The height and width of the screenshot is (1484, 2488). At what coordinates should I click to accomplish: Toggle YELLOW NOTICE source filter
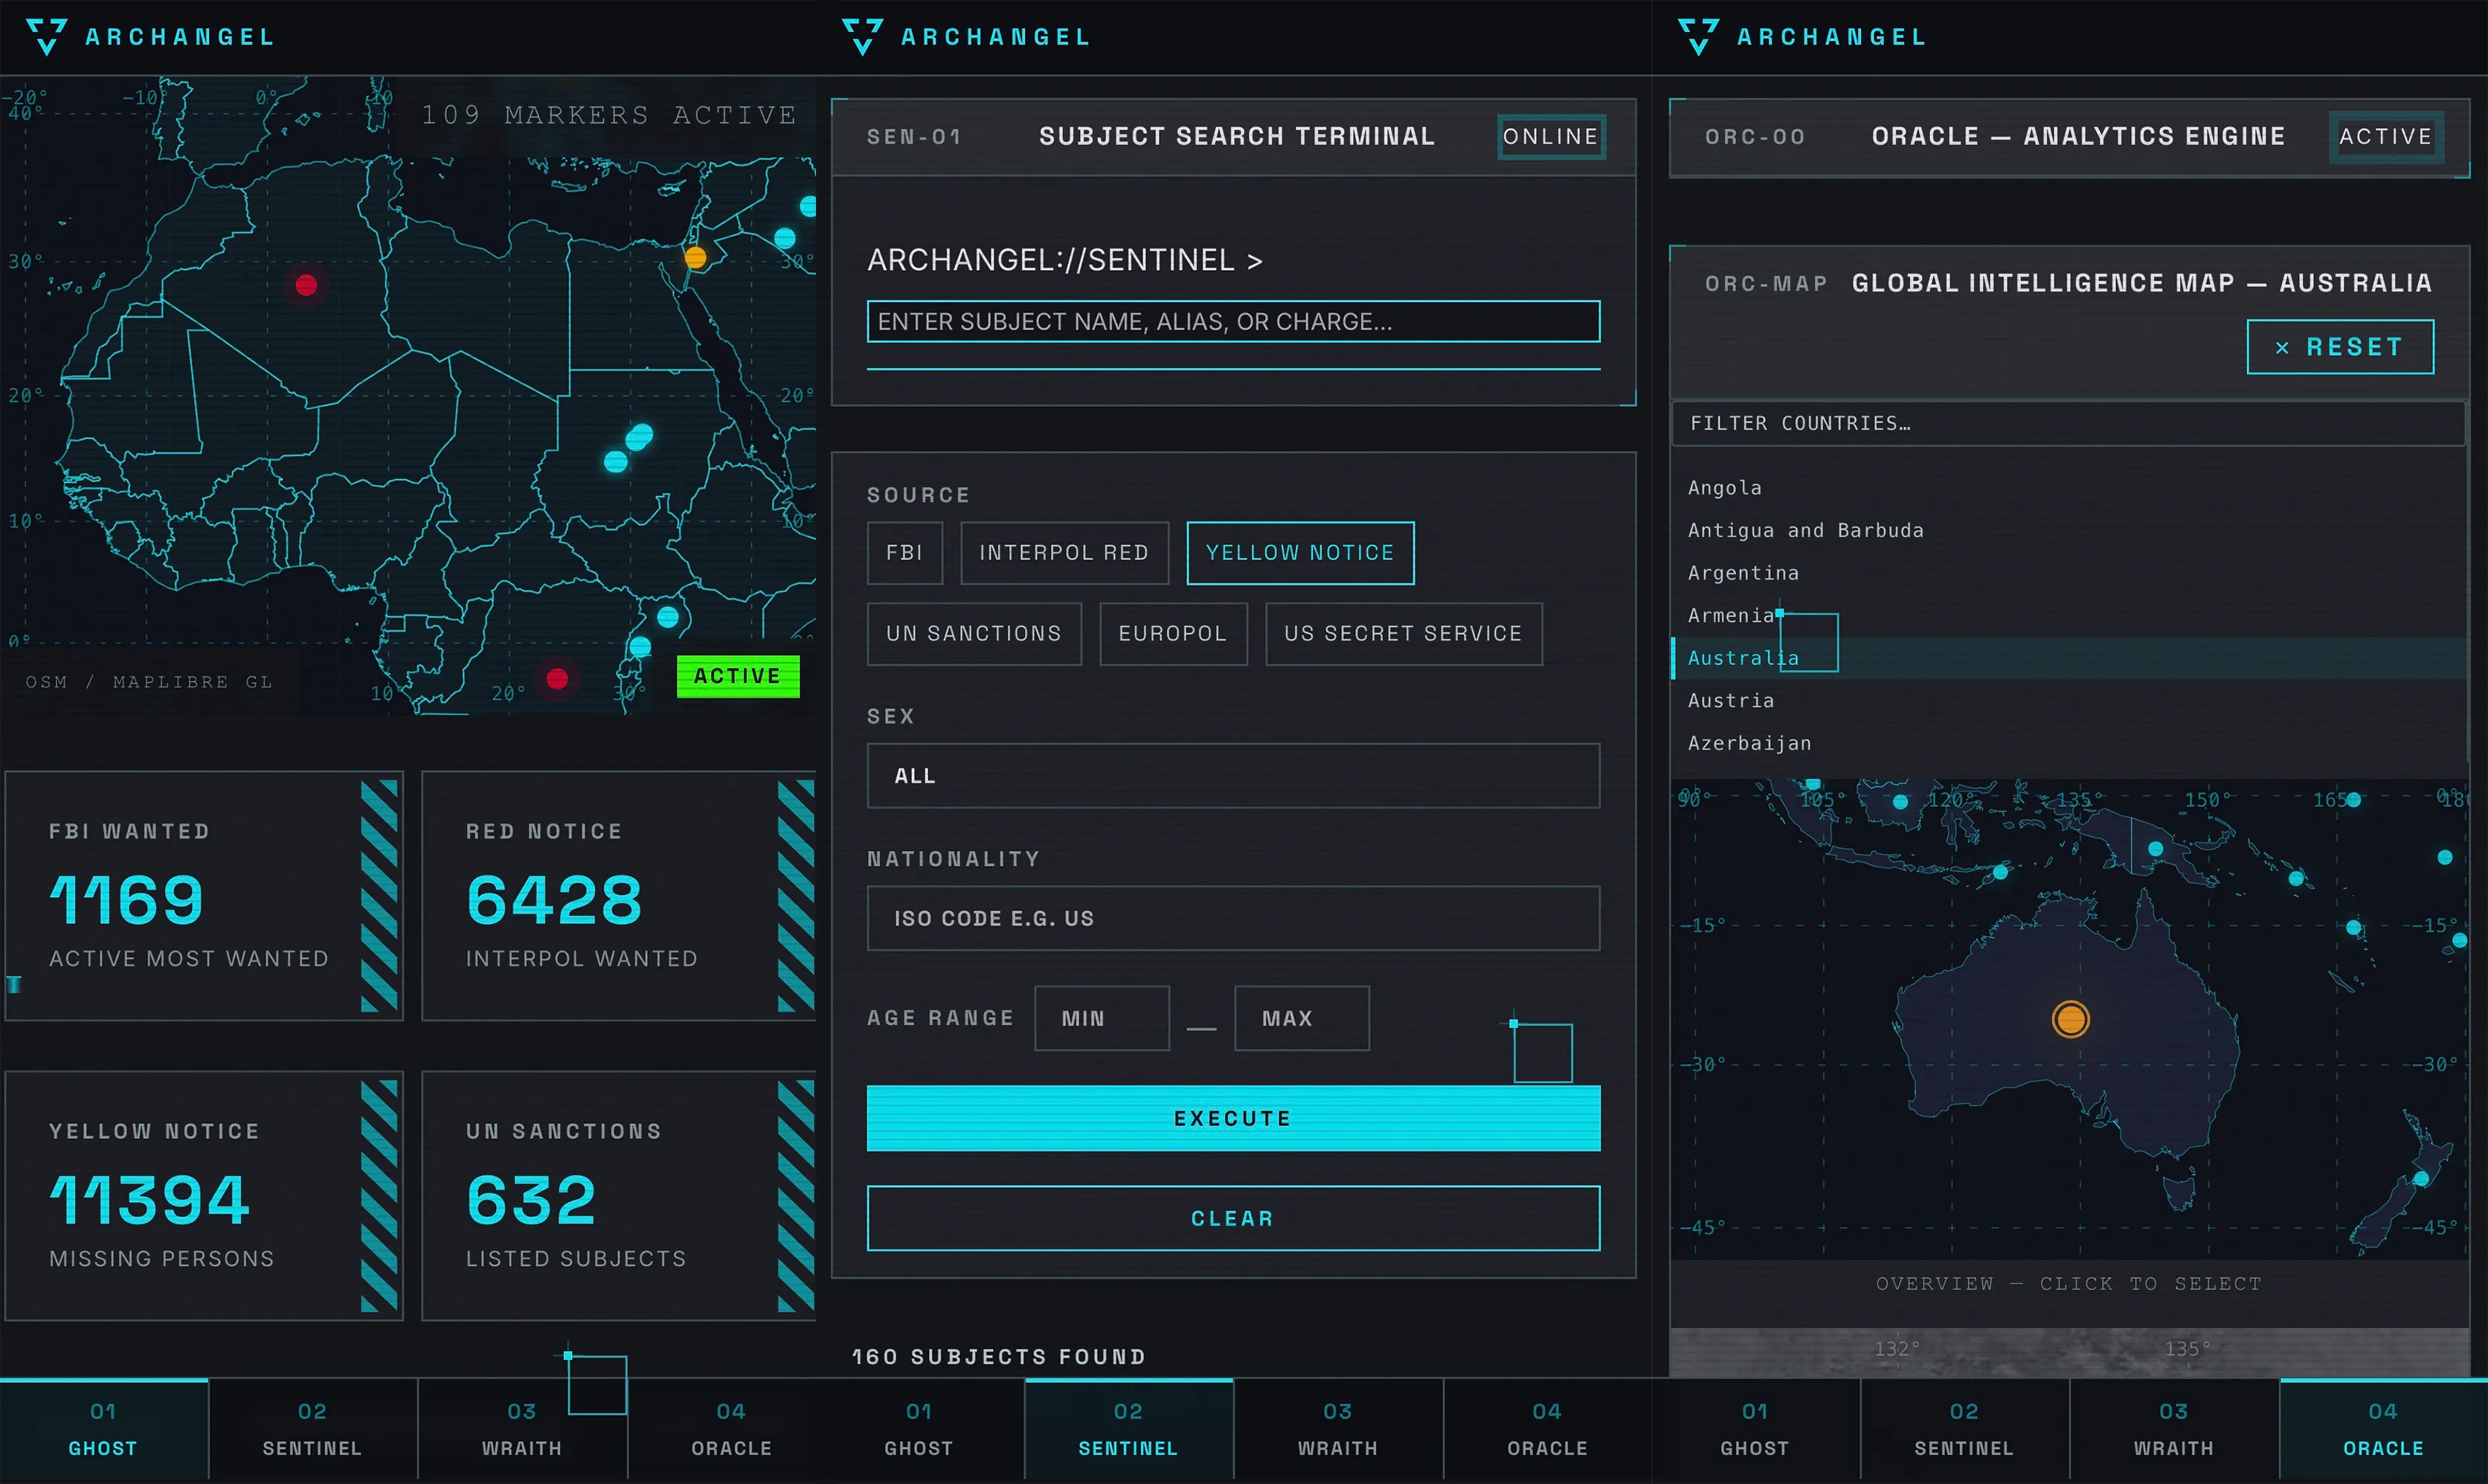tap(1299, 552)
